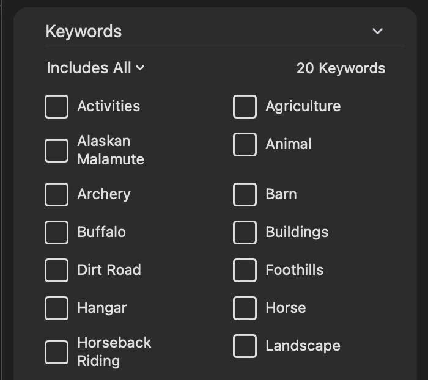Enable the Horse keyword checkbox
Screen dimensions: 428x380
[x=245, y=308]
